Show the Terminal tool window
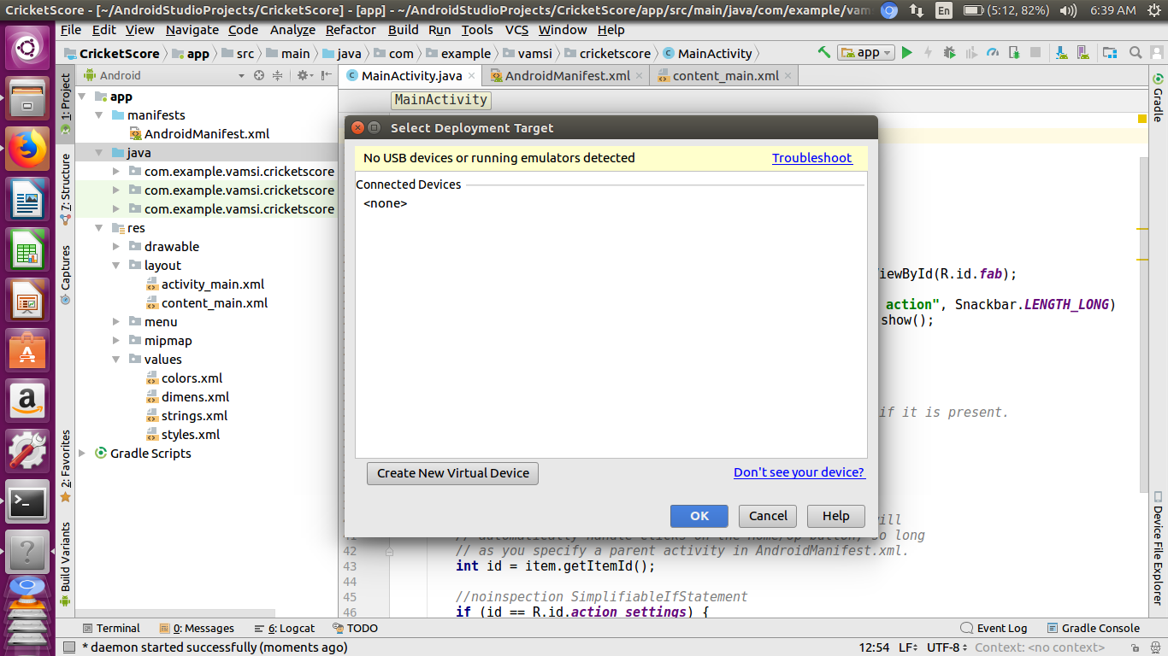This screenshot has width=1168, height=656. tap(111, 628)
